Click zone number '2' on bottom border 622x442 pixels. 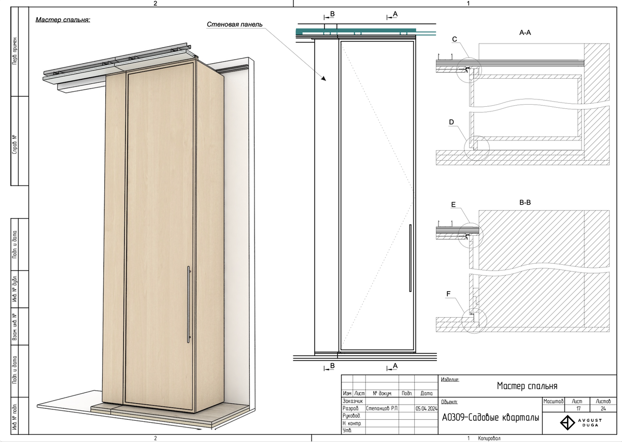(x=155, y=438)
